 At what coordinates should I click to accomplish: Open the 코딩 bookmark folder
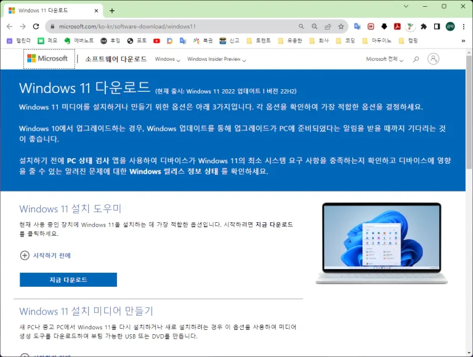point(346,41)
